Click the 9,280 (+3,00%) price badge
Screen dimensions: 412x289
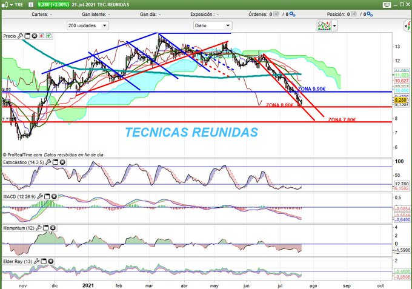pyautogui.click(x=53, y=5)
